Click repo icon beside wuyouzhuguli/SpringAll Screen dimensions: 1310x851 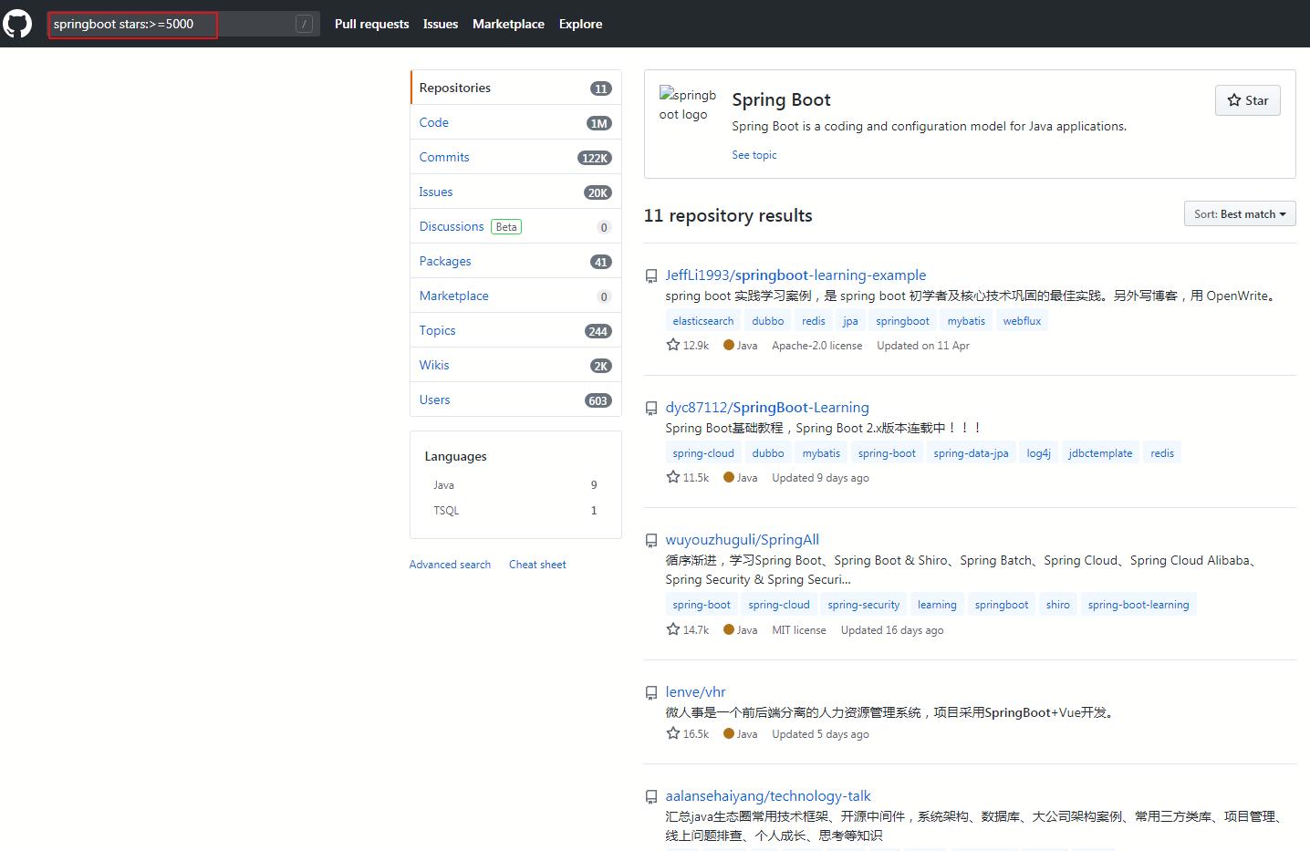(x=651, y=540)
